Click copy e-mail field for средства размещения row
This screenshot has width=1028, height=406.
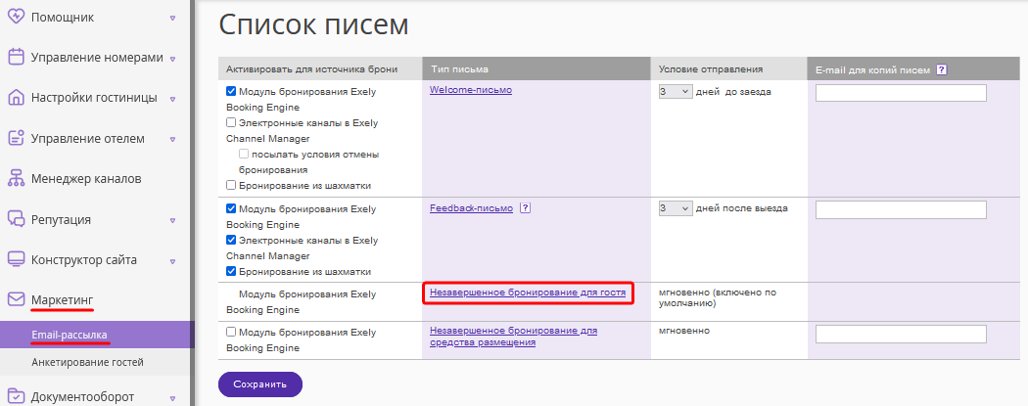click(x=901, y=334)
